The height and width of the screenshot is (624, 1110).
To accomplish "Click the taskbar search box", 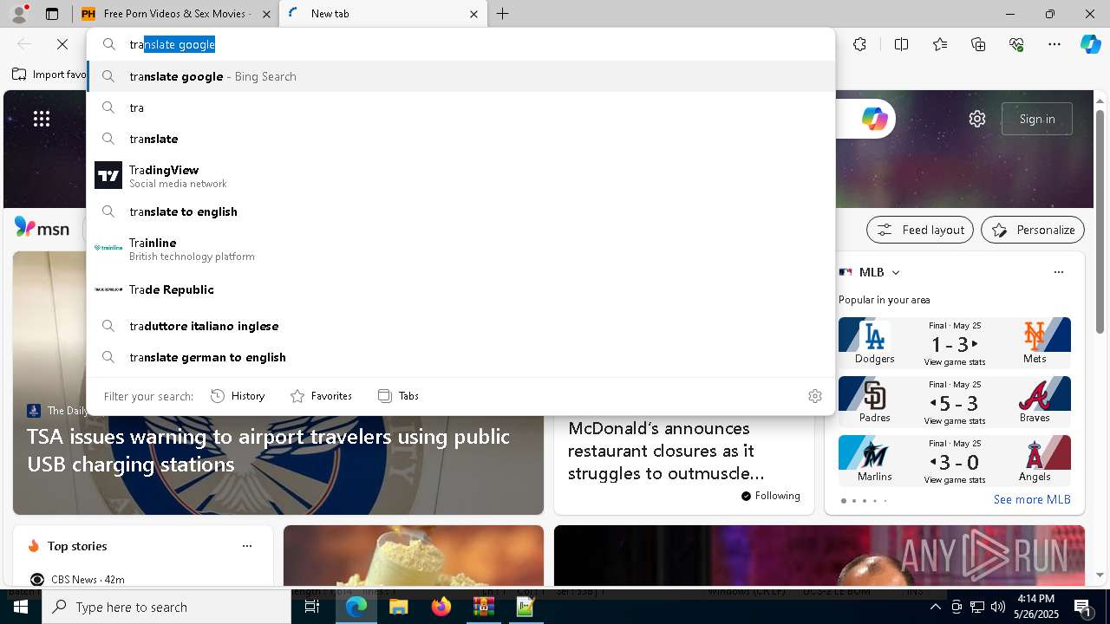I will pos(166,607).
